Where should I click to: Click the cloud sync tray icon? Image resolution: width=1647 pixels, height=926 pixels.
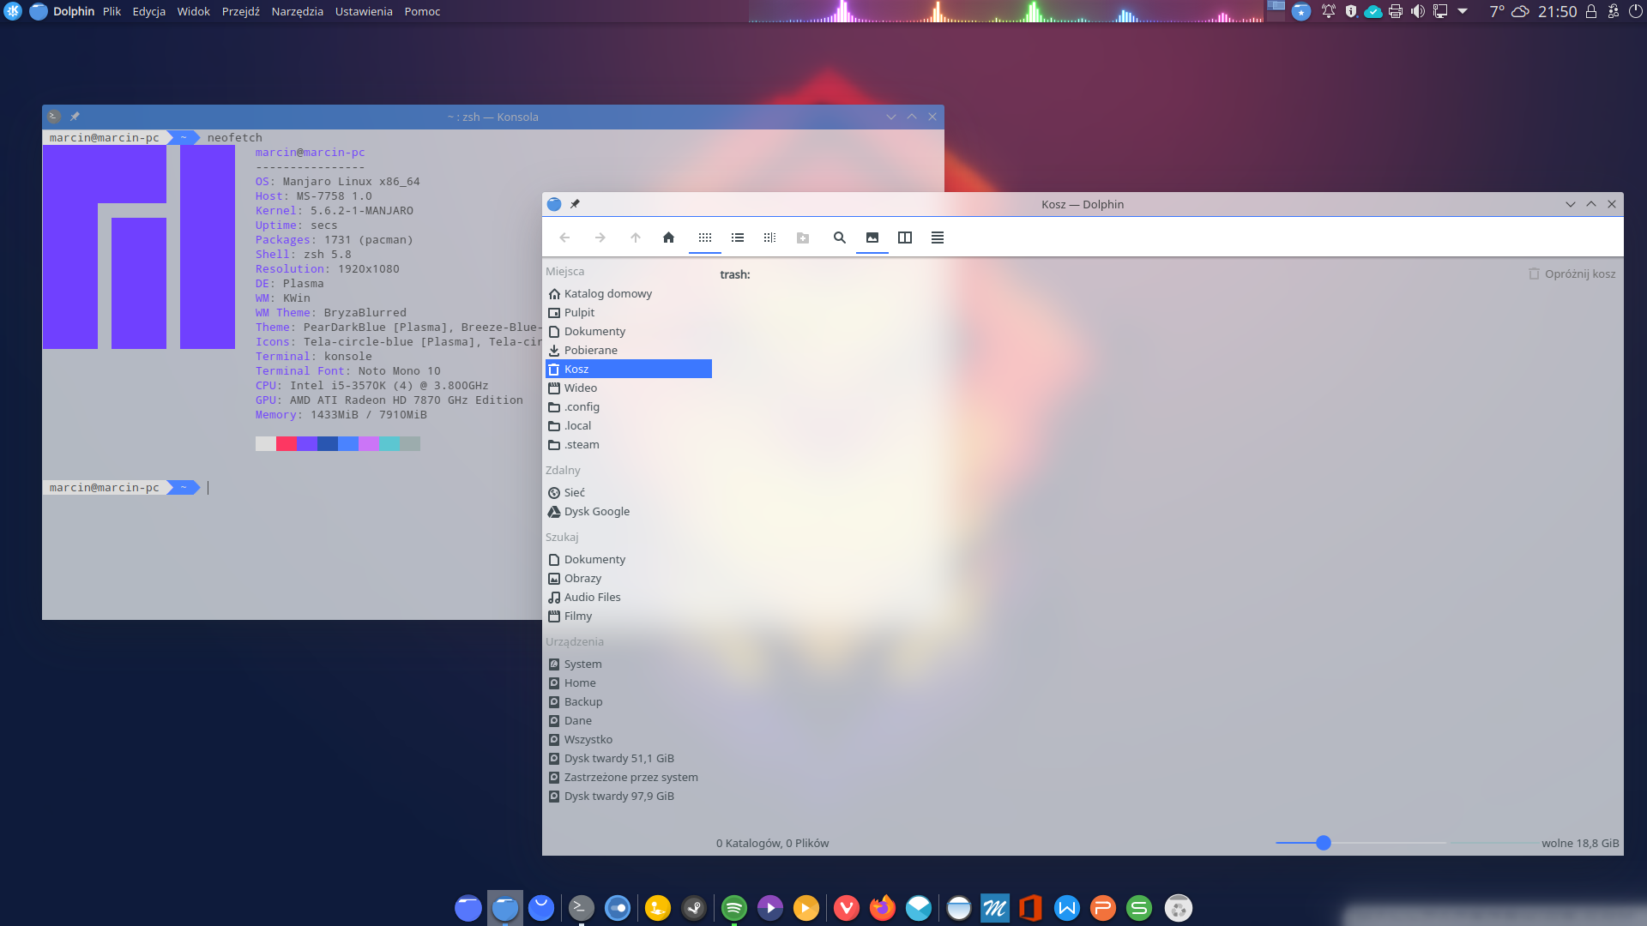coord(1373,11)
